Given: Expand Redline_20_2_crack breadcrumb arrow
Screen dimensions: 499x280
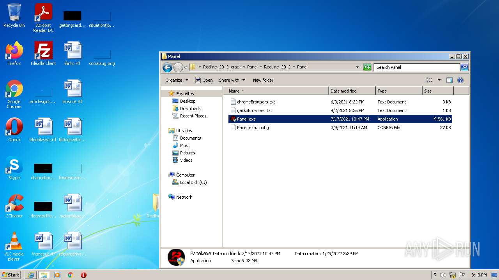Looking at the screenshot, I should [244, 67].
